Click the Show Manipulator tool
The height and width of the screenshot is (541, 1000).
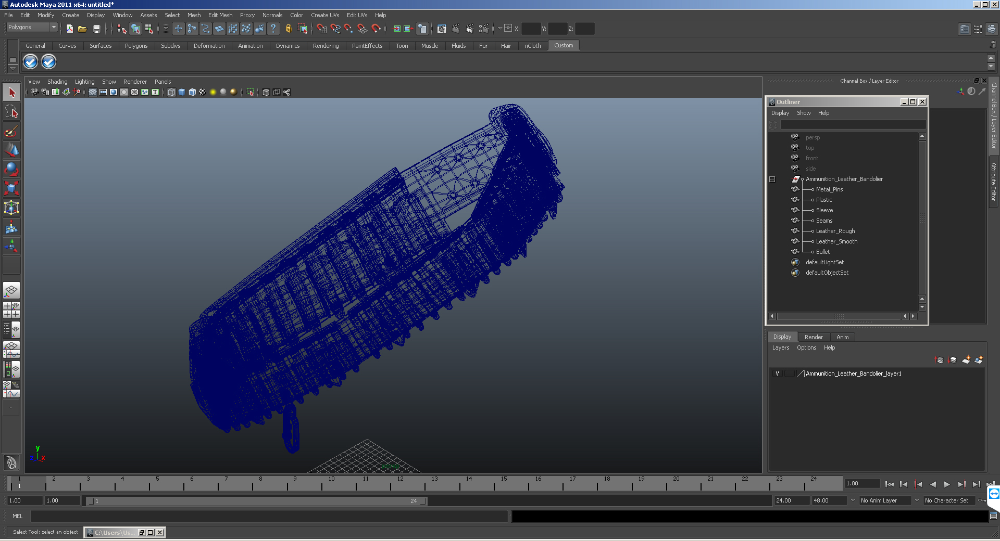(x=11, y=246)
